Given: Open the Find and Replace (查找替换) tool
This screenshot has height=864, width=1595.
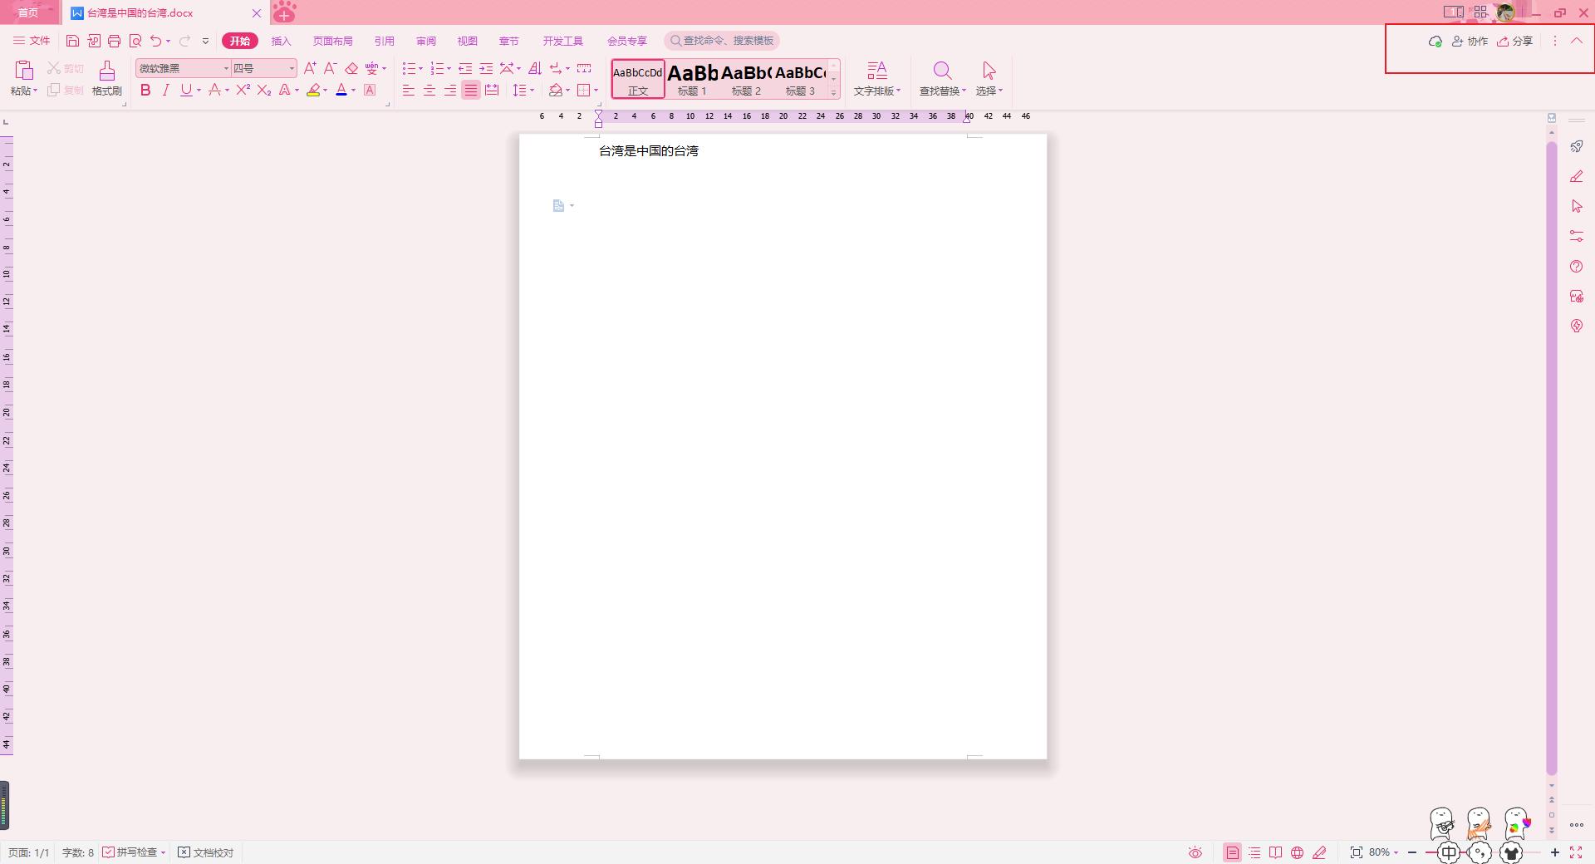Looking at the screenshot, I should click(942, 78).
